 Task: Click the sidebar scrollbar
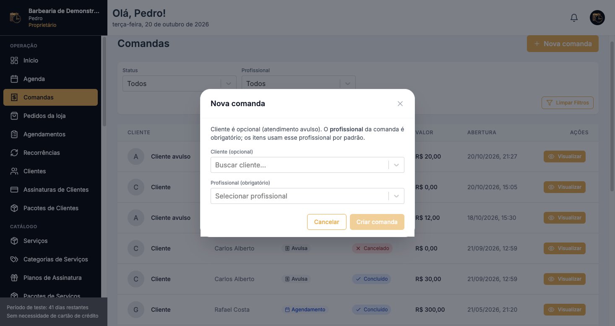(104, 82)
